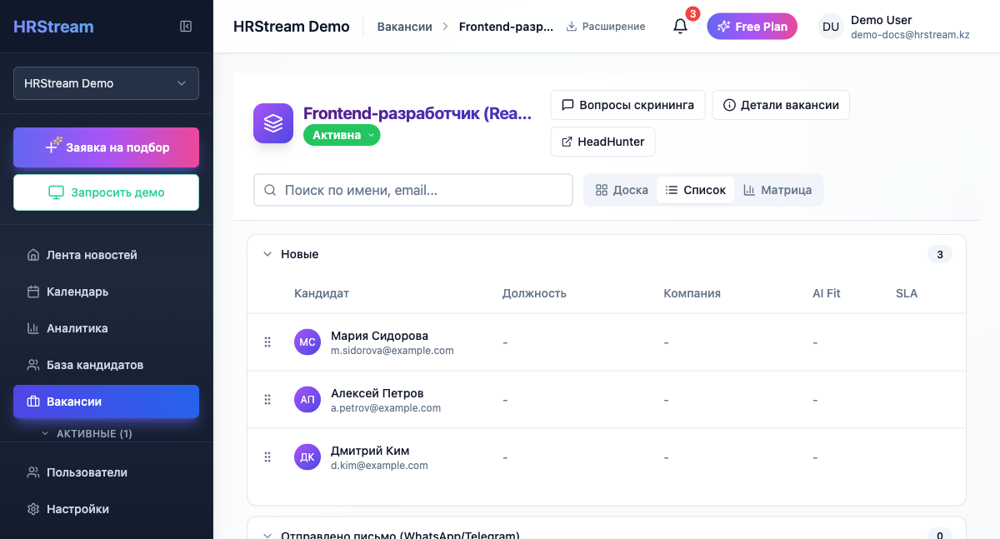Image resolution: width=1000 pixels, height=539 pixels.
Task: Click the Расширение download icon in the header
Action: pyautogui.click(x=573, y=26)
